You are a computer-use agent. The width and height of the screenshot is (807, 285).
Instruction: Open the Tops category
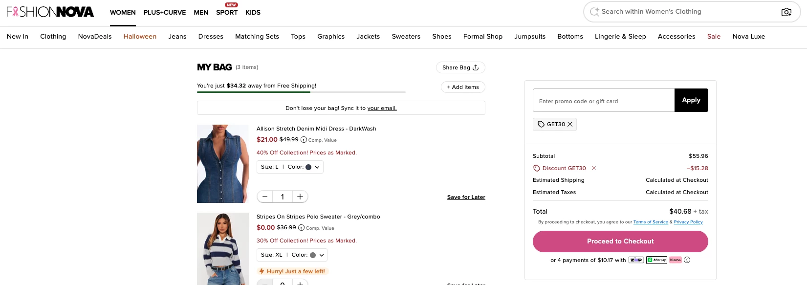point(298,37)
